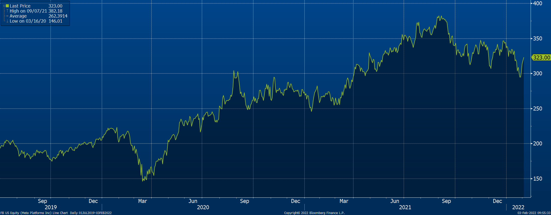551x215 pixels.
Task: Click the Bloomberg Finance copyright text
Action: point(314,213)
